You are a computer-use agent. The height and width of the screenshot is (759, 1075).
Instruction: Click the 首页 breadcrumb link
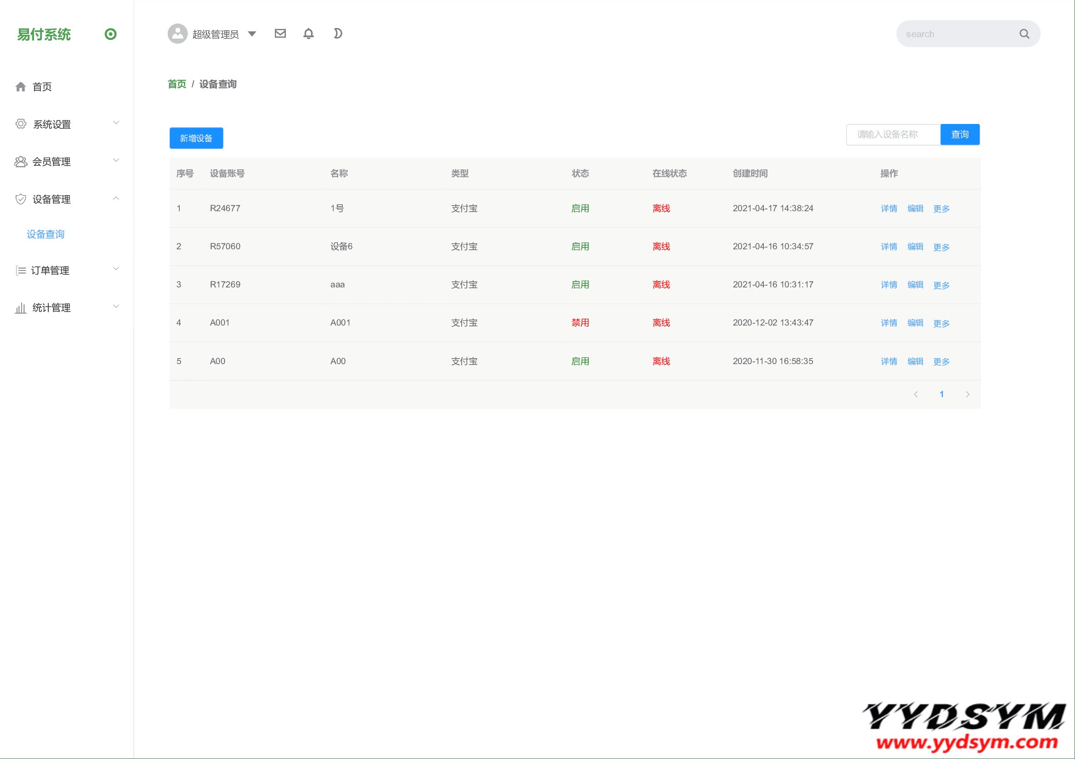point(177,84)
